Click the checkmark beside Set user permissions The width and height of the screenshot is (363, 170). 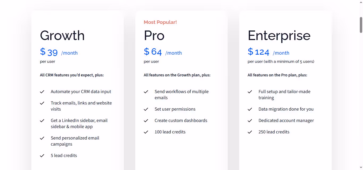[x=146, y=109]
